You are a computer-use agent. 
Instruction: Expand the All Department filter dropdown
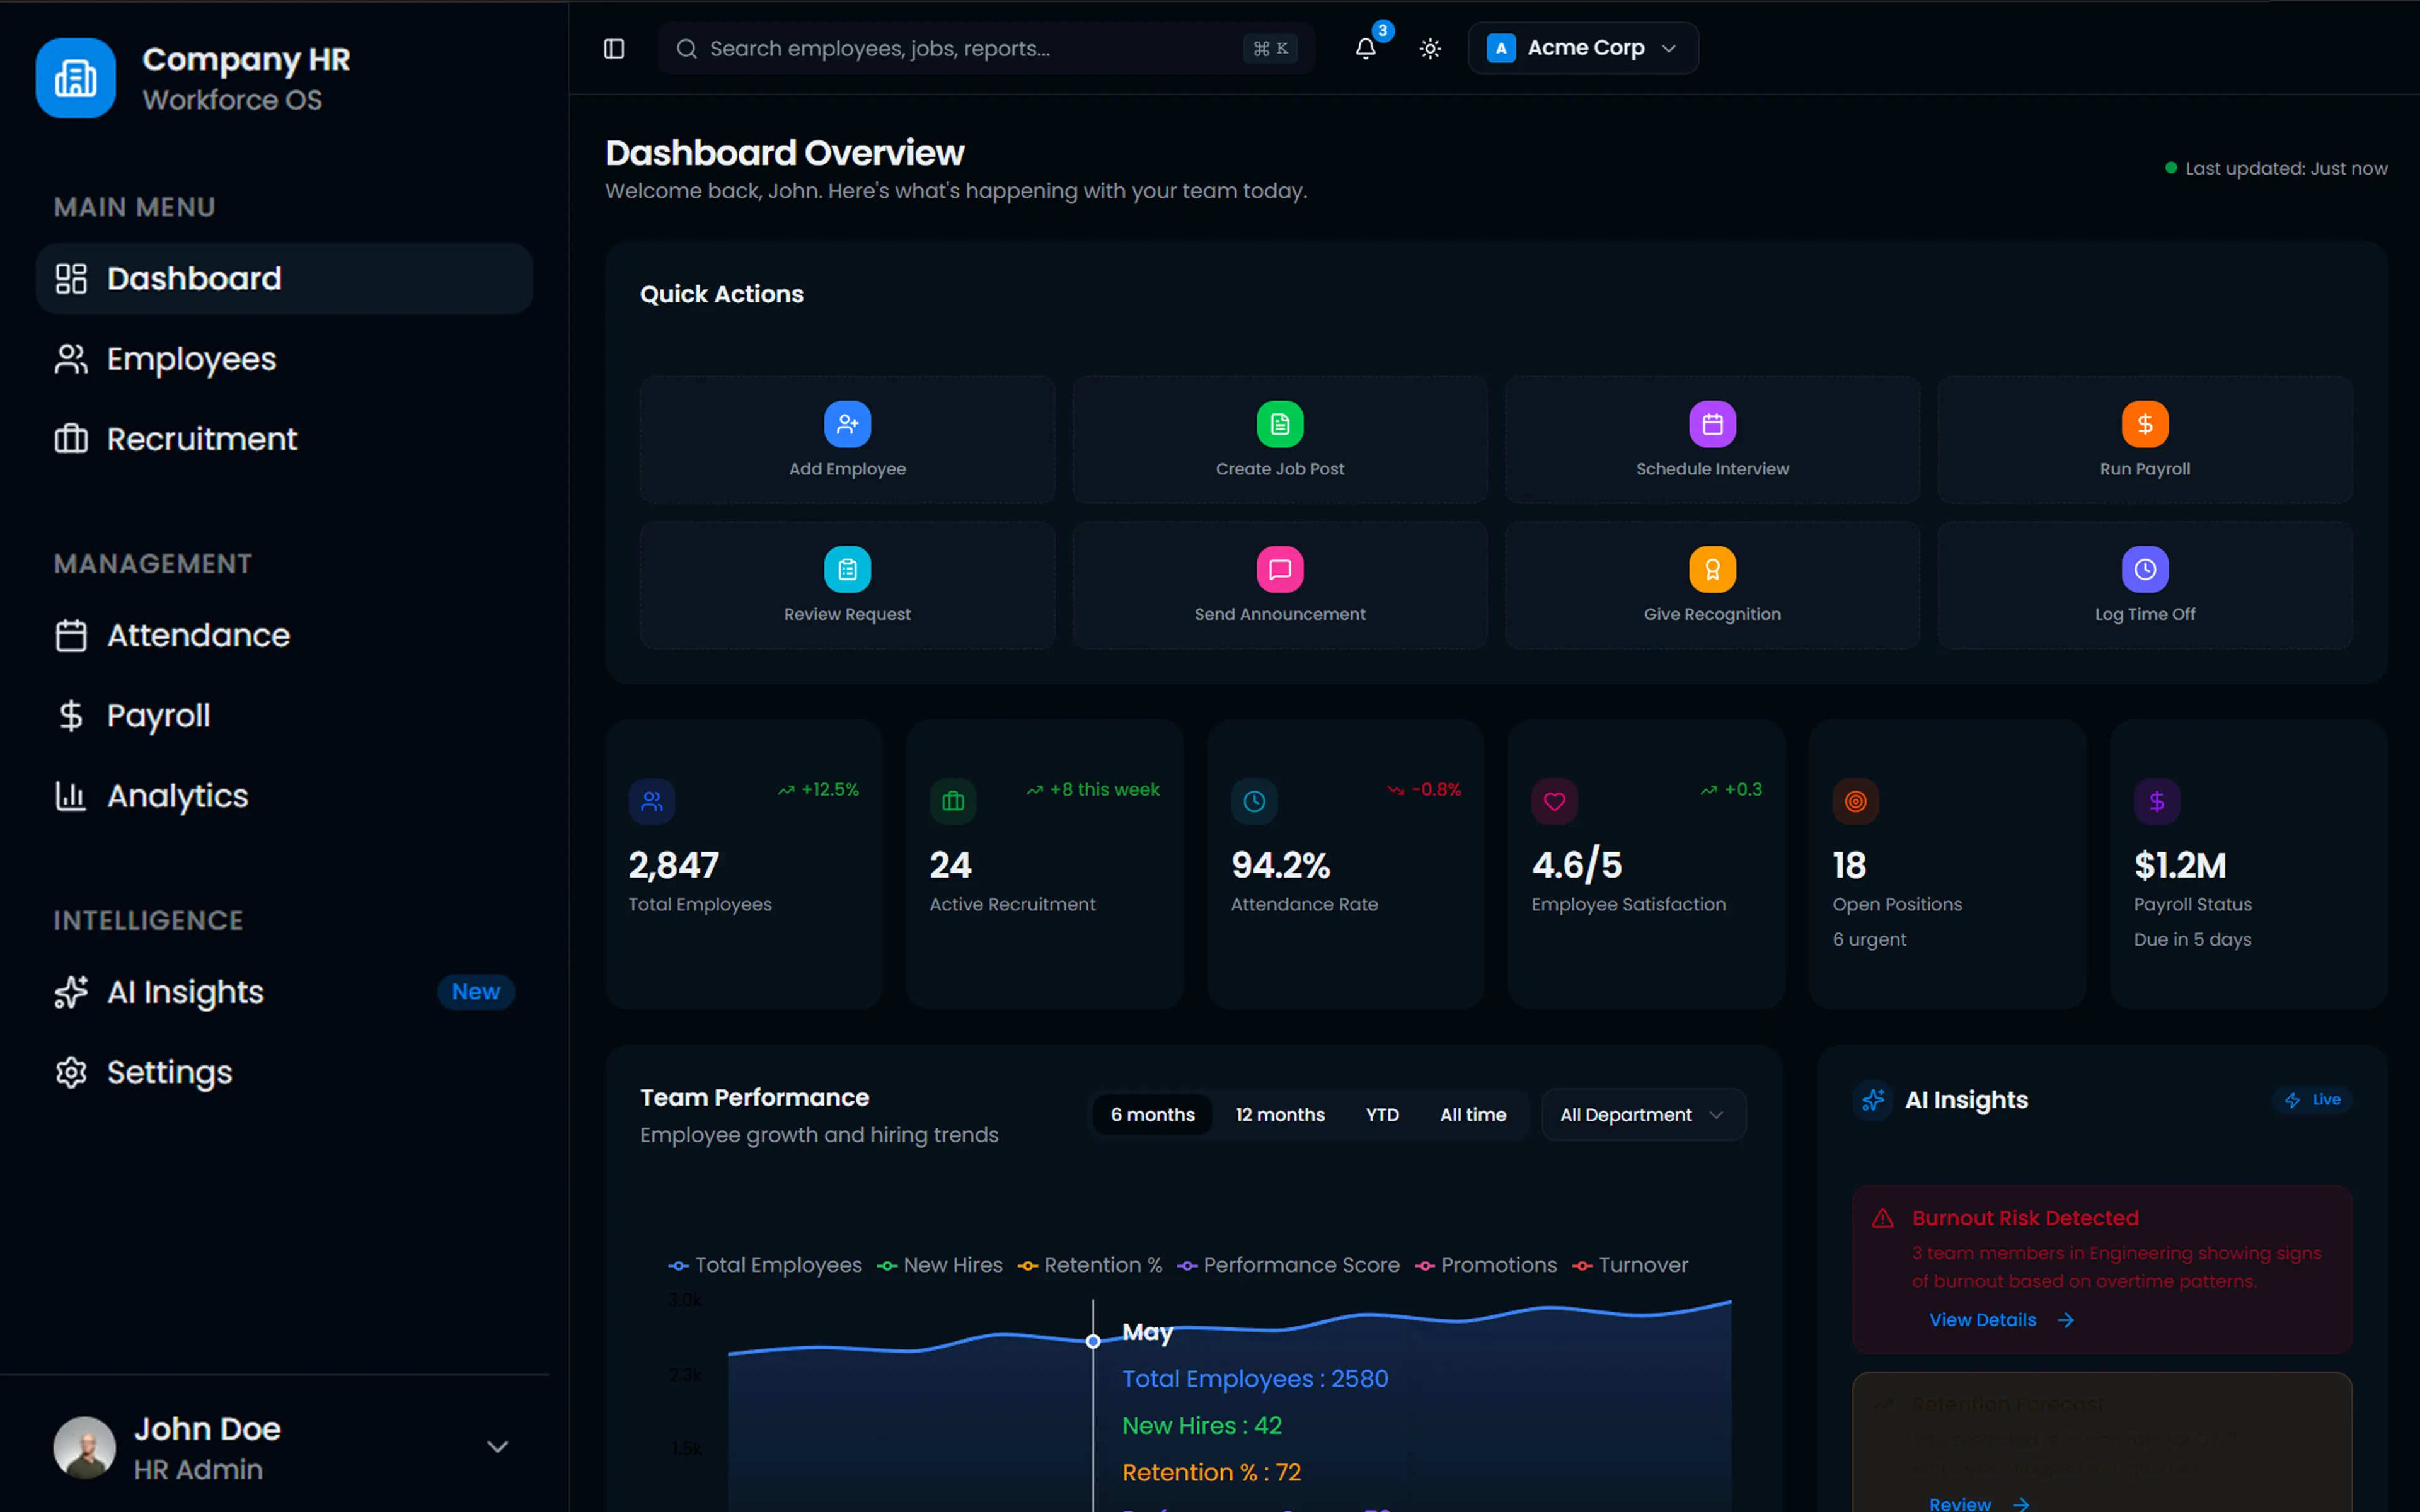1643,1114
